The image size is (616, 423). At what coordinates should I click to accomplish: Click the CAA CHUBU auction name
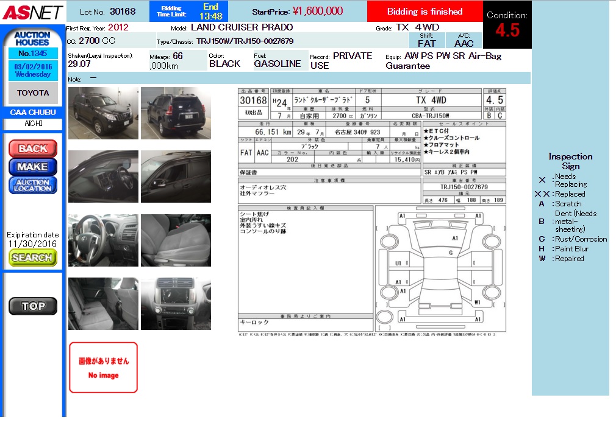point(33,113)
